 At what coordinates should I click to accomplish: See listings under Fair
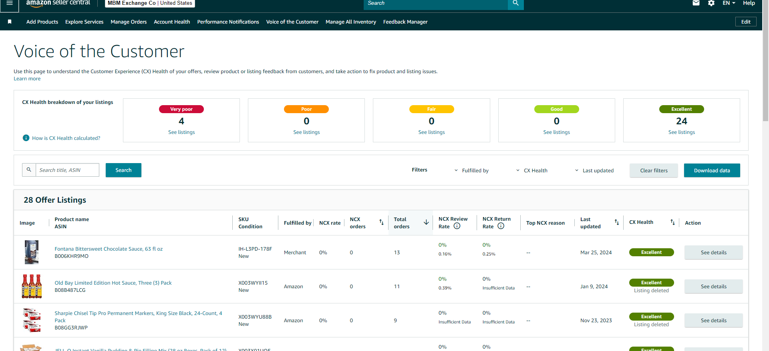click(x=431, y=132)
